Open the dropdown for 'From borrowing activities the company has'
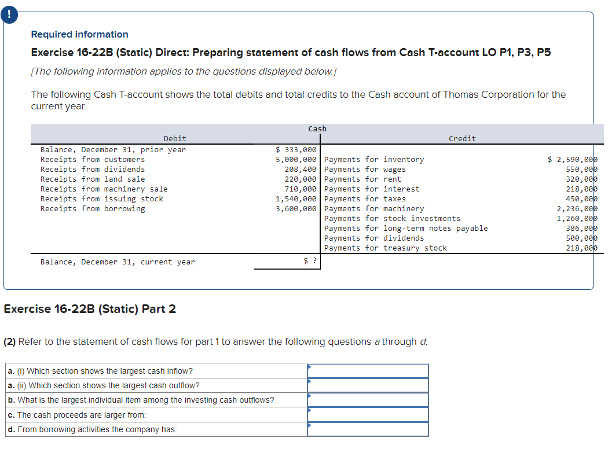608x460 pixels. coord(368,429)
